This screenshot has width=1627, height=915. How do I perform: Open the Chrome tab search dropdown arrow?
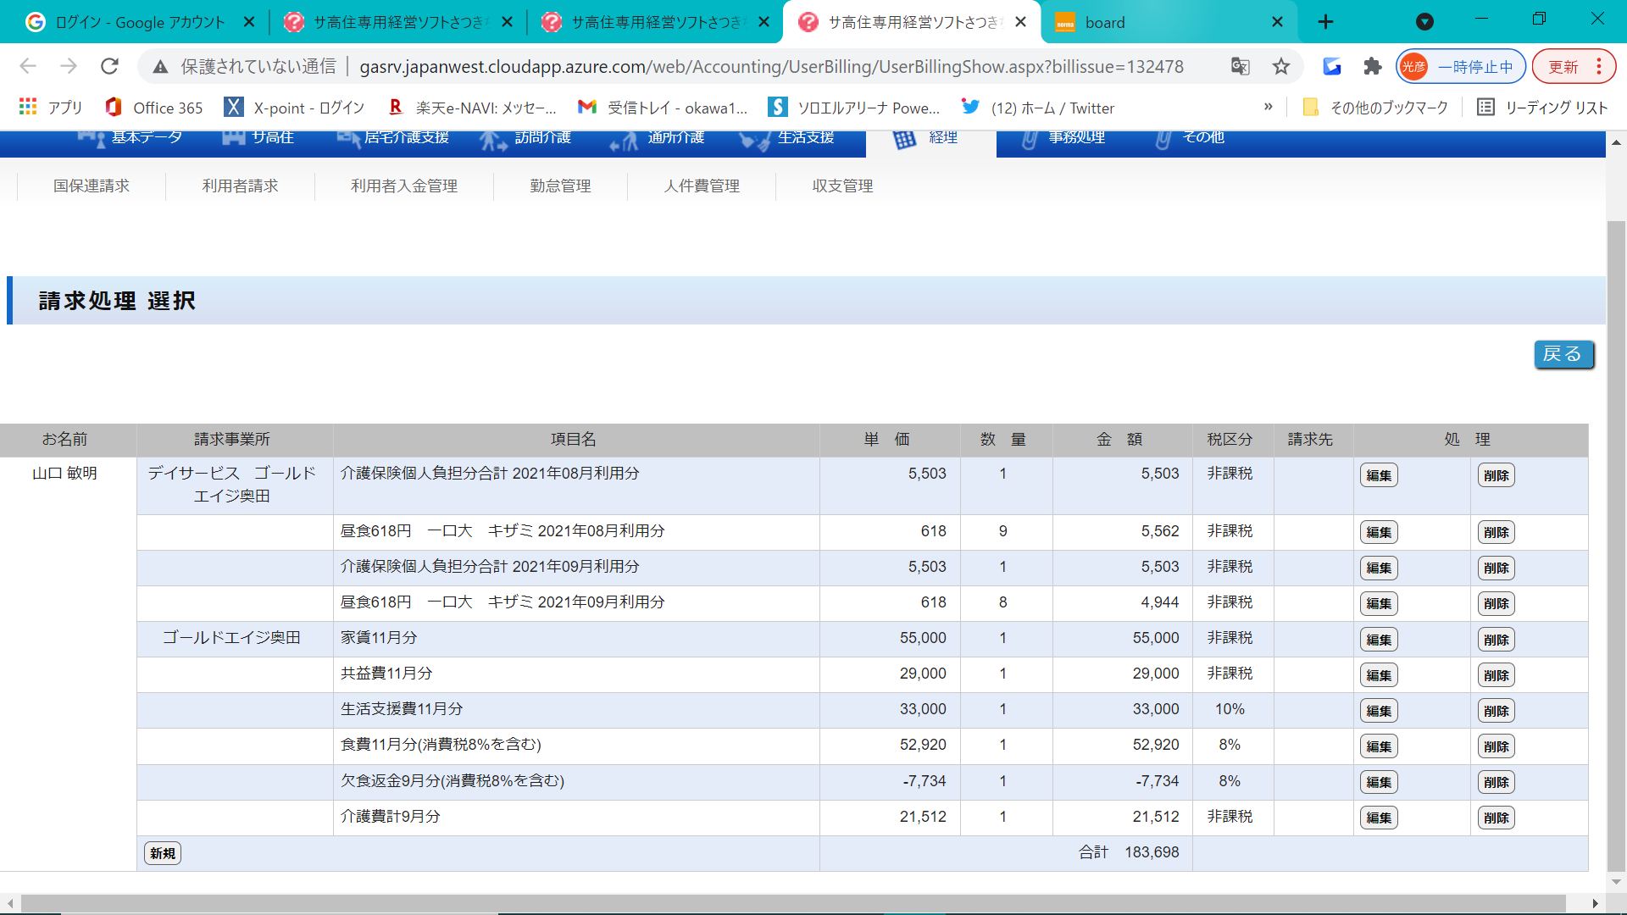coord(1424,22)
